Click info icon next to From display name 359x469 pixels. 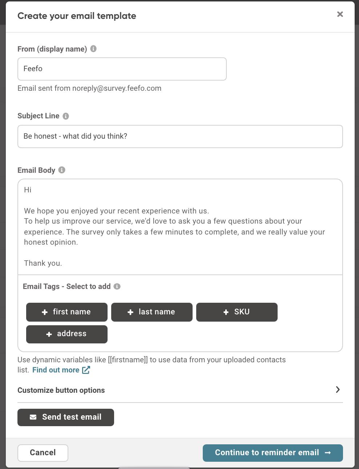click(x=93, y=49)
